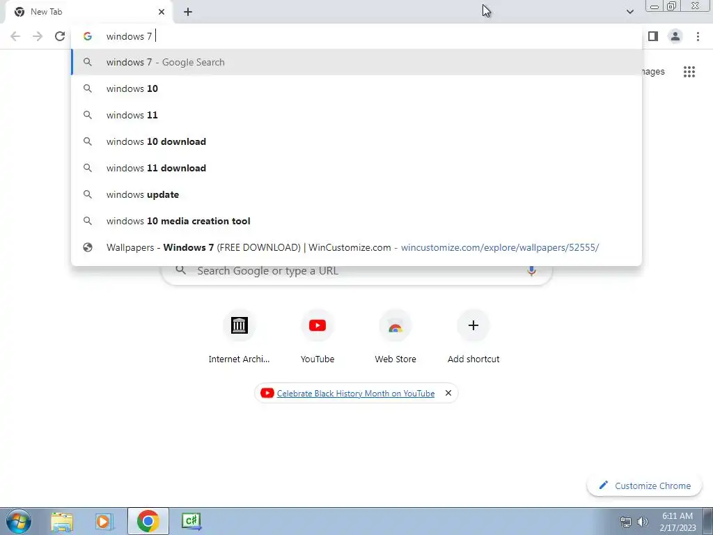
Task: Click the partially hidden Images link
Action: [653, 72]
